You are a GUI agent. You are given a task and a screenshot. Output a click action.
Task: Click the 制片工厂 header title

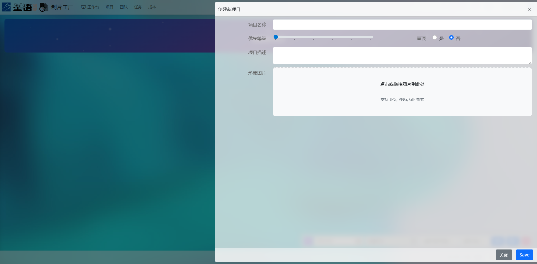[62, 7]
